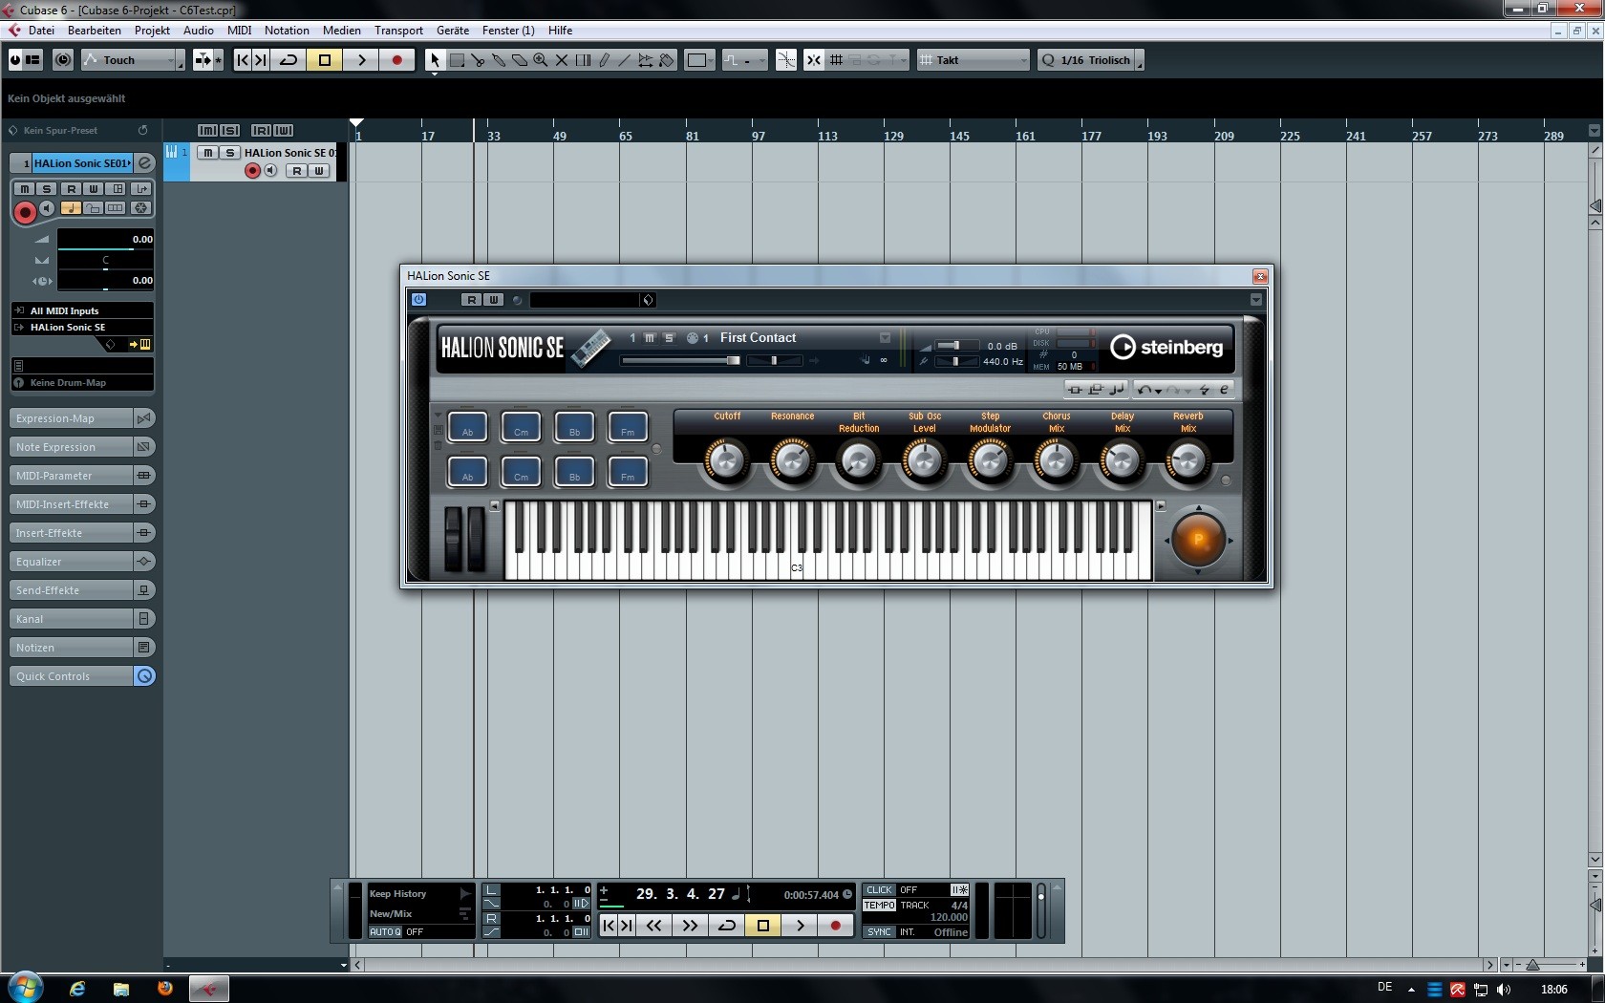
Task: Open Firefox from the Windows taskbar
Action: 164,989
